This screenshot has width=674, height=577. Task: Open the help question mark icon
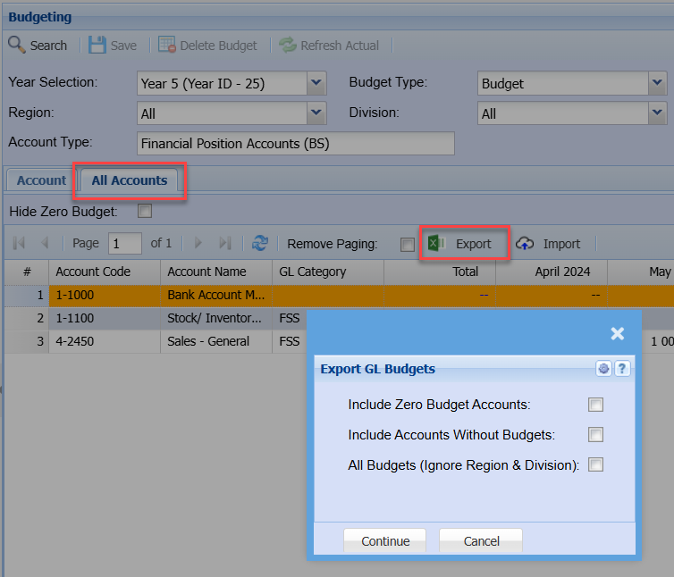(x=622, y=368)
